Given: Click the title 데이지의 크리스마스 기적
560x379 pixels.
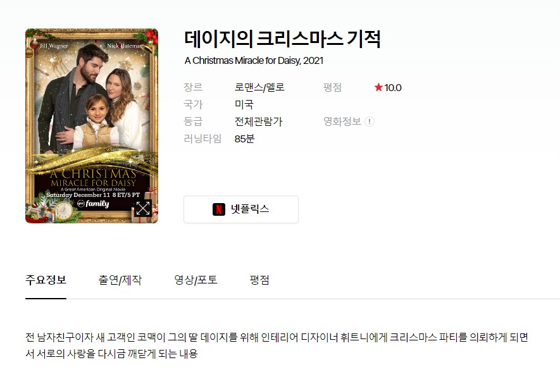Looking at the screenshot, I should [282, 39].
